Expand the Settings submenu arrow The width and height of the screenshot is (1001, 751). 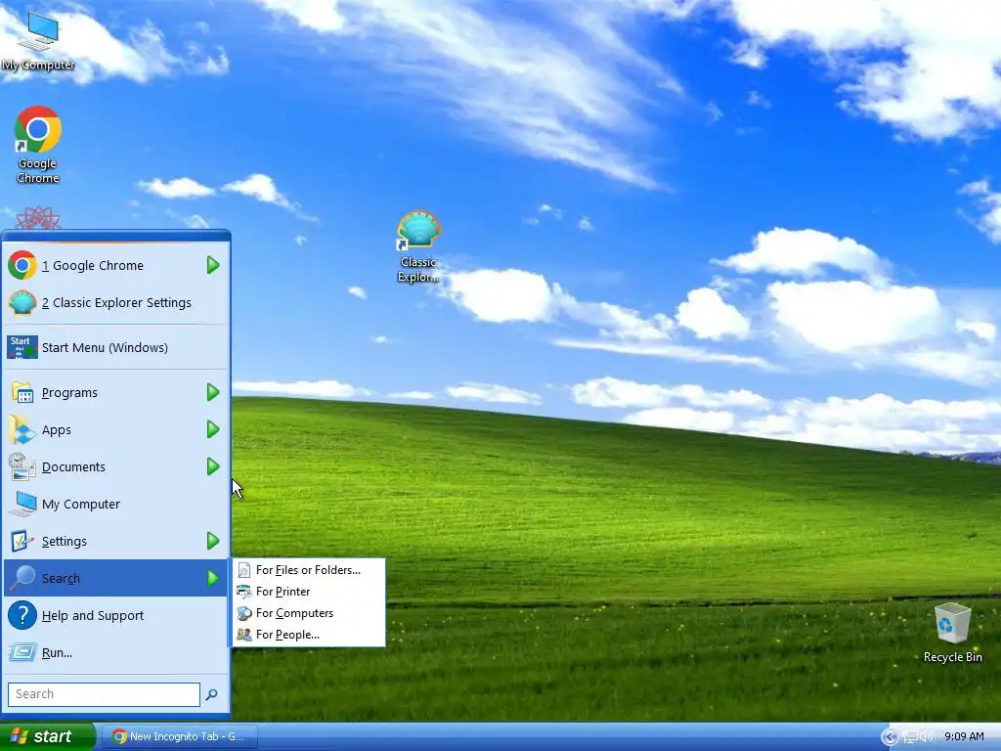[213, 541]
